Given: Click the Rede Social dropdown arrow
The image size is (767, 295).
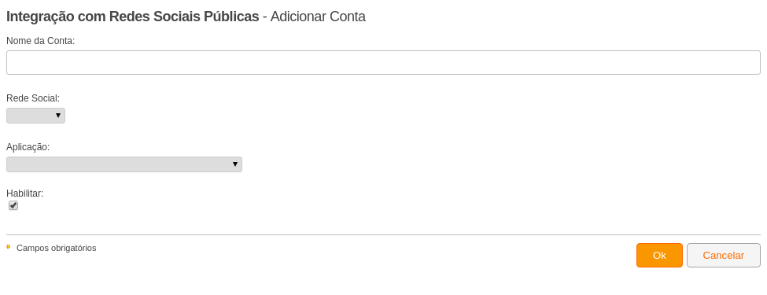Looking at the screenshot, I should click(57, 116).
